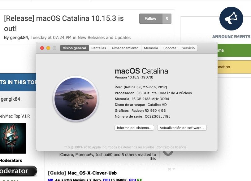Click the Versión 10.15.3 (19D76) text

[x=134, y=77]
